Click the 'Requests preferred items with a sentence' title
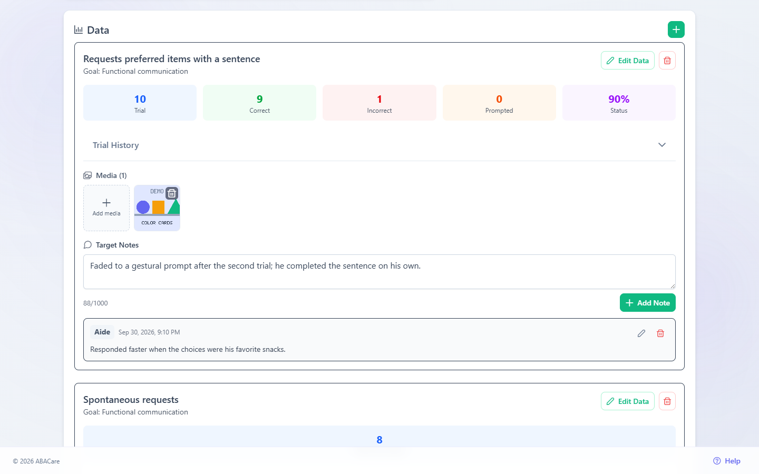 (172, 59)
